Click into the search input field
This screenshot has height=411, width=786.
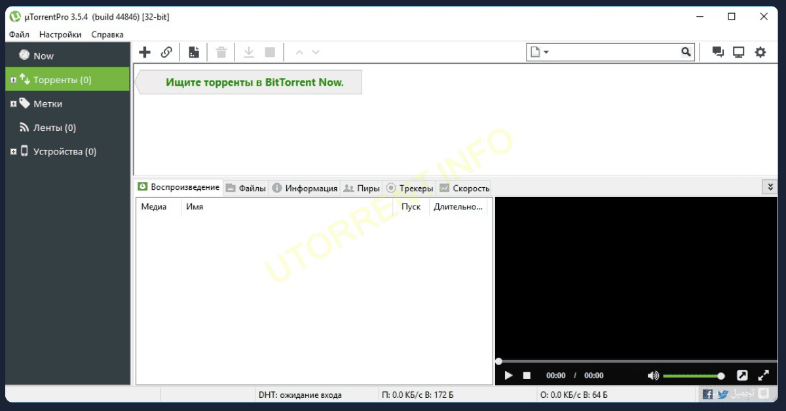[616, 52]
